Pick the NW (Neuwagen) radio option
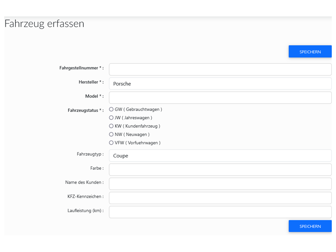This screenshot has height=252, width=336. 111,134
